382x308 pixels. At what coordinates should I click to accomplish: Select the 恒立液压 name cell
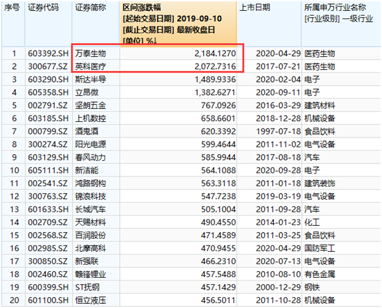(x=90, y=300)
